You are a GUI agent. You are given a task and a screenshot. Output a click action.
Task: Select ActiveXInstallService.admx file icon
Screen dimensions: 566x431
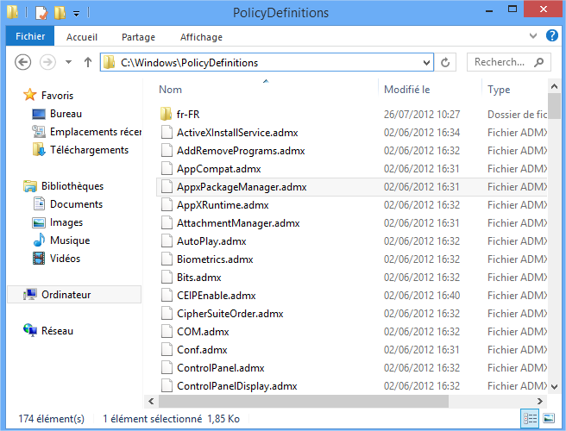point(167,133)
